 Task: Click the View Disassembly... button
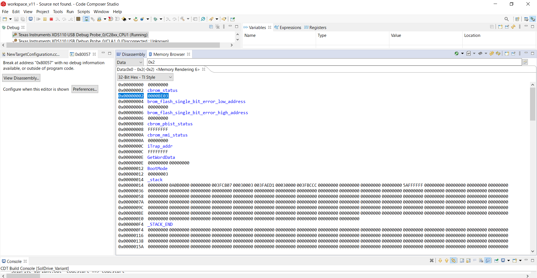point(21,78)
